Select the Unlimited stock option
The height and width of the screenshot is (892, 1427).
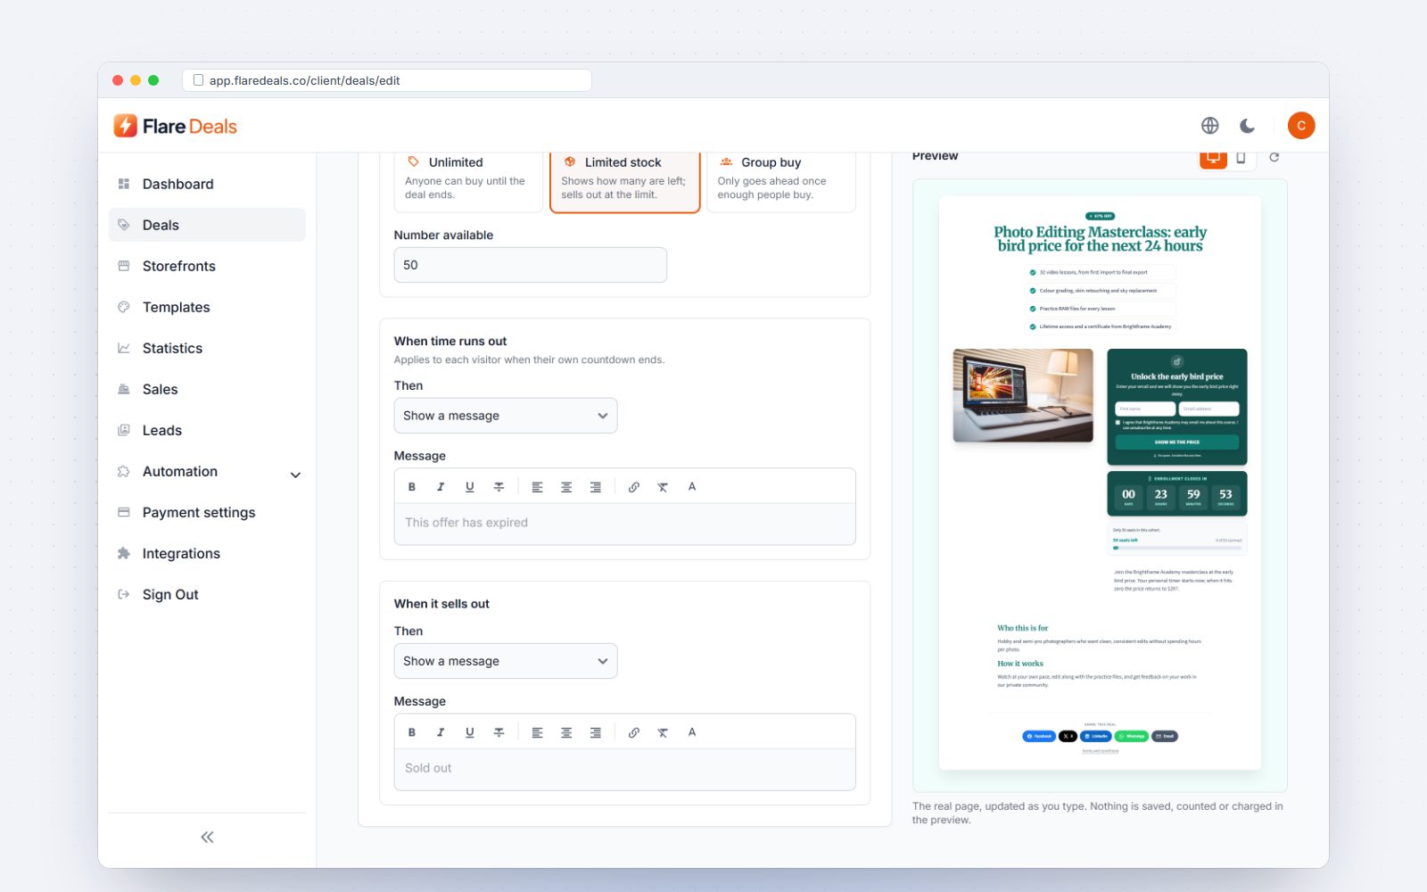pos(468,181)
